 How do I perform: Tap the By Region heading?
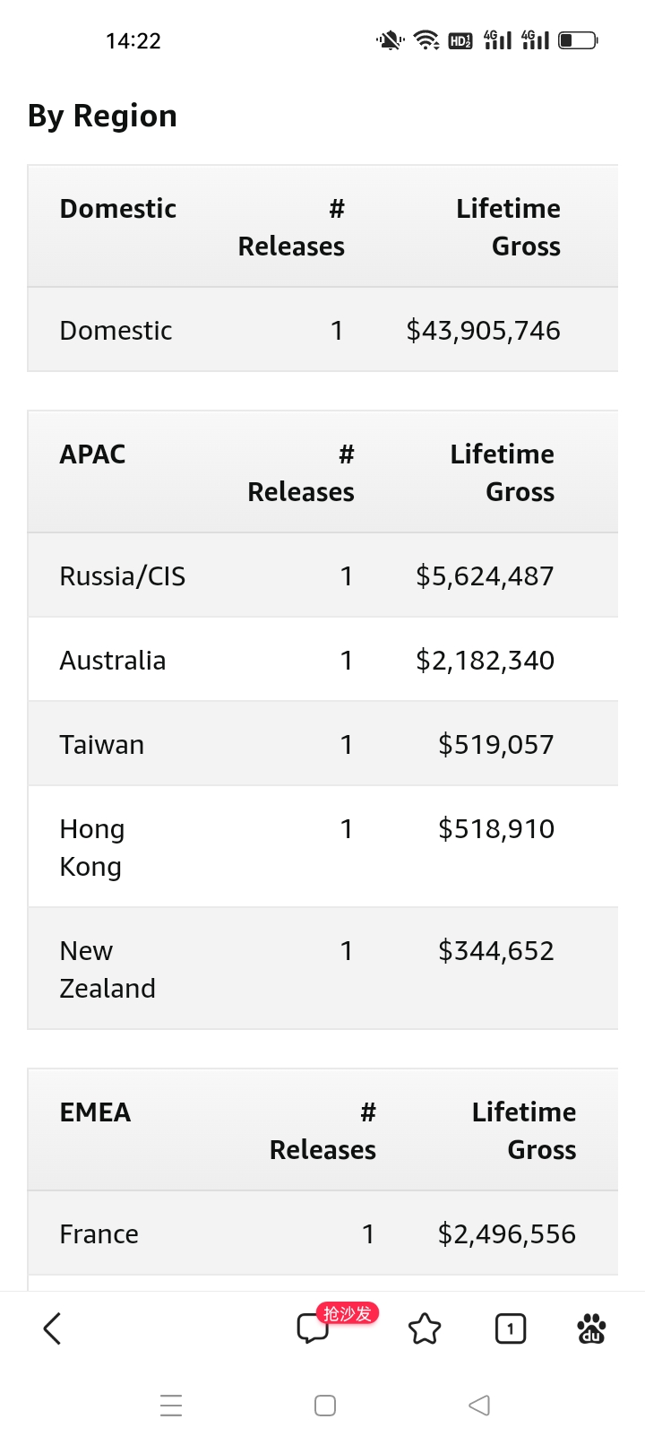102,116
